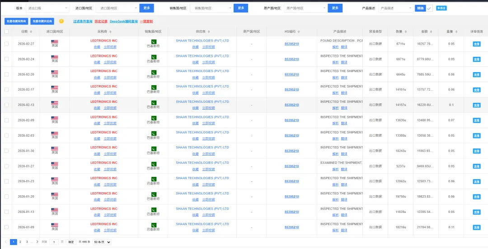Check the 2026-01-13 row checkbox
Image resolution: width=488 pixels, height=249 pixels.
[6, 212]
